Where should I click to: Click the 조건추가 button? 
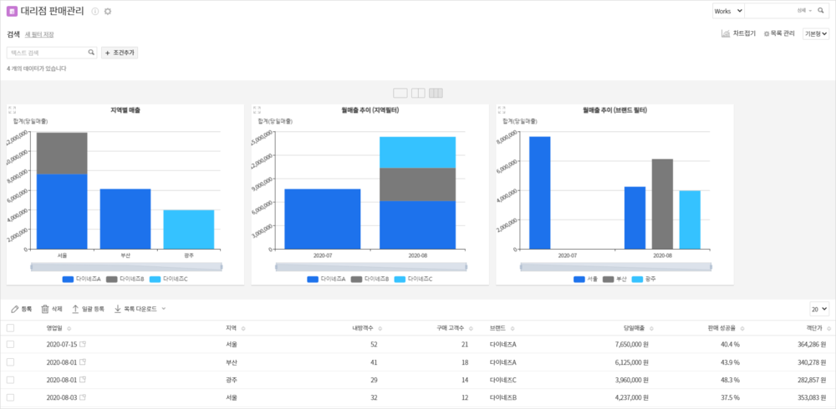(x=120, y=53)
